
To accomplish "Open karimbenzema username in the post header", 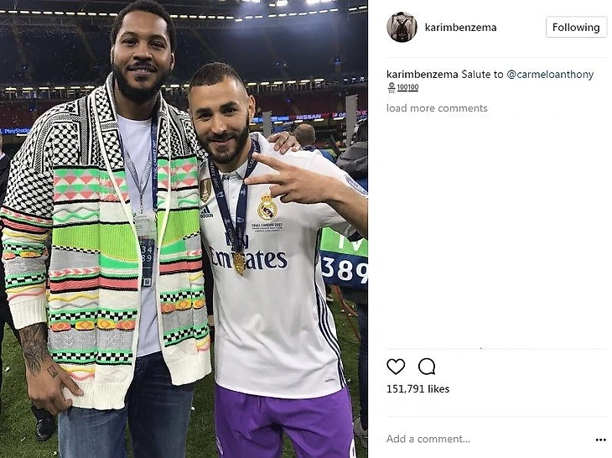I will (460, 28).
